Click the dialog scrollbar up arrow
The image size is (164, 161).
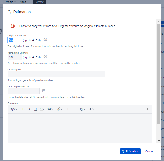point(159,22)
